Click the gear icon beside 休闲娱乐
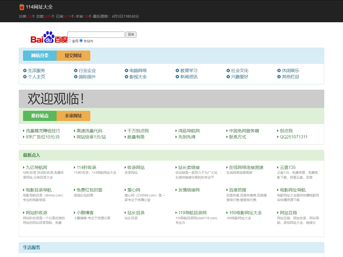343x257 pixels. 279,71
